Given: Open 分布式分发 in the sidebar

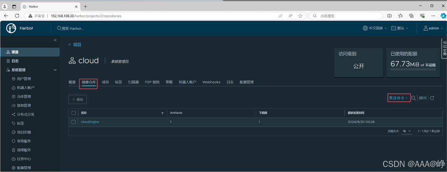Looking at the screenshot, I should 26,114.
